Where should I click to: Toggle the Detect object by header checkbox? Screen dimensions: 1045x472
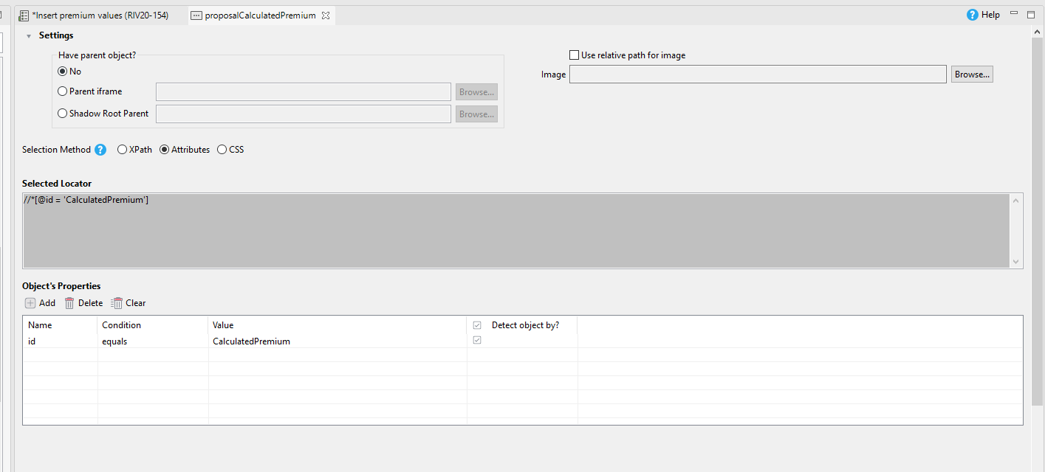tap(477, 325)
